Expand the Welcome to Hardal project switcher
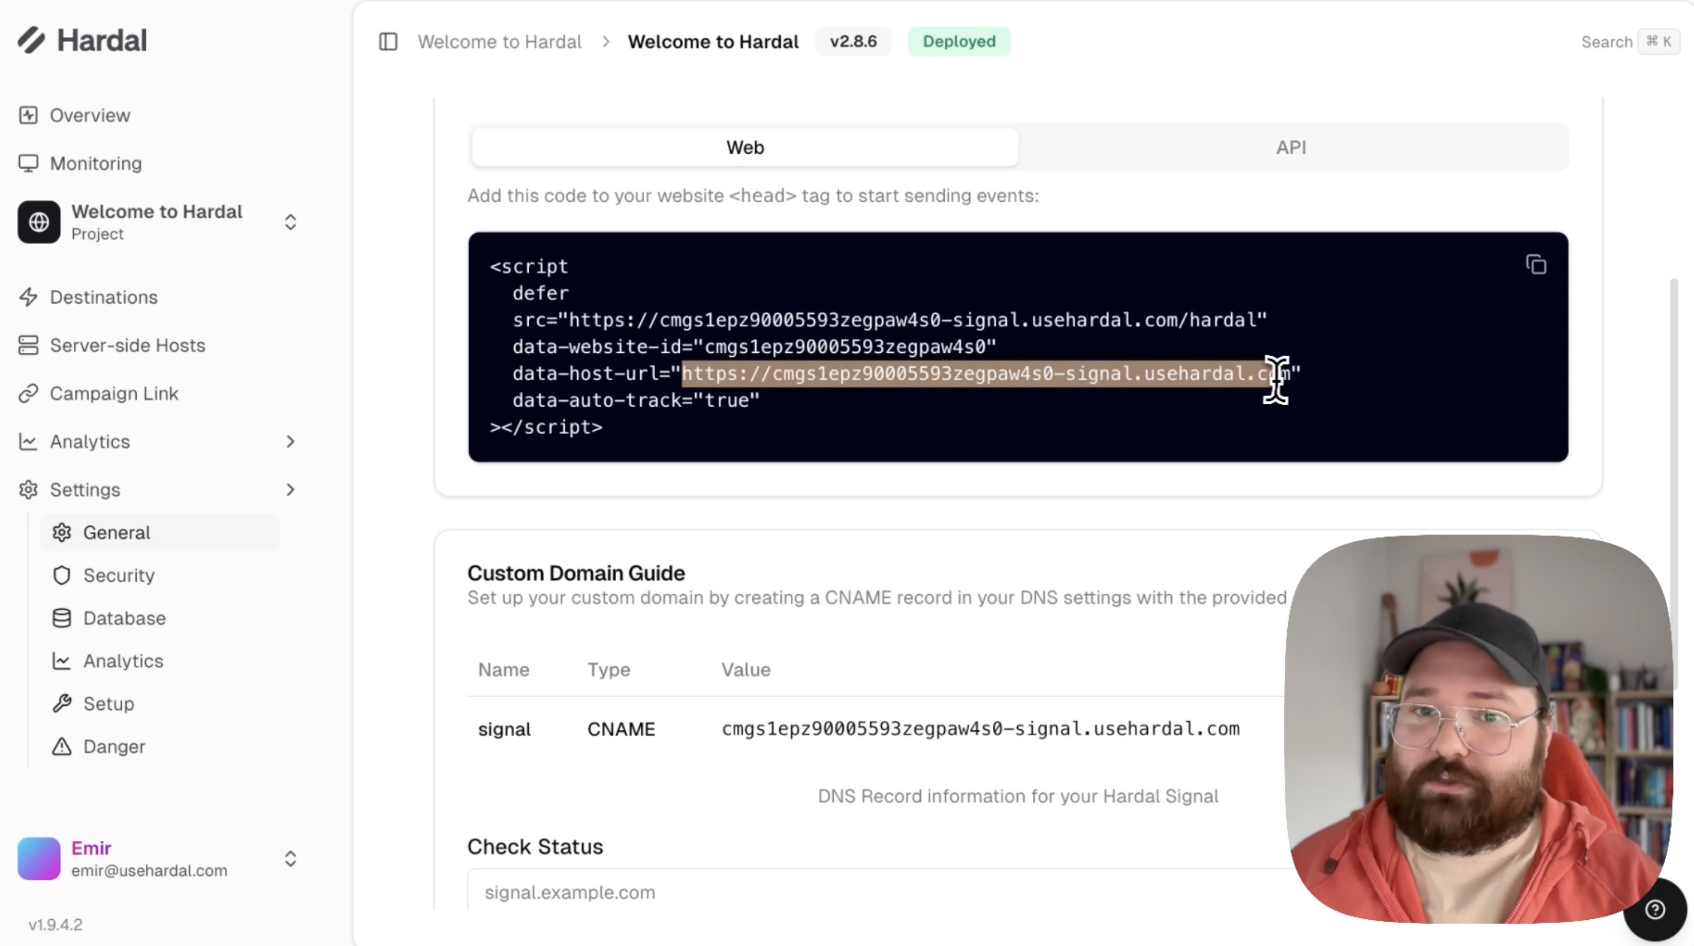This screenshot has height=946, width=1694. [290, 222]
